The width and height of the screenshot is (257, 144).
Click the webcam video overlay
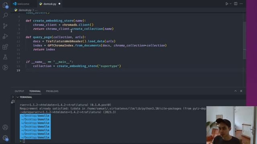pos(231,125)
